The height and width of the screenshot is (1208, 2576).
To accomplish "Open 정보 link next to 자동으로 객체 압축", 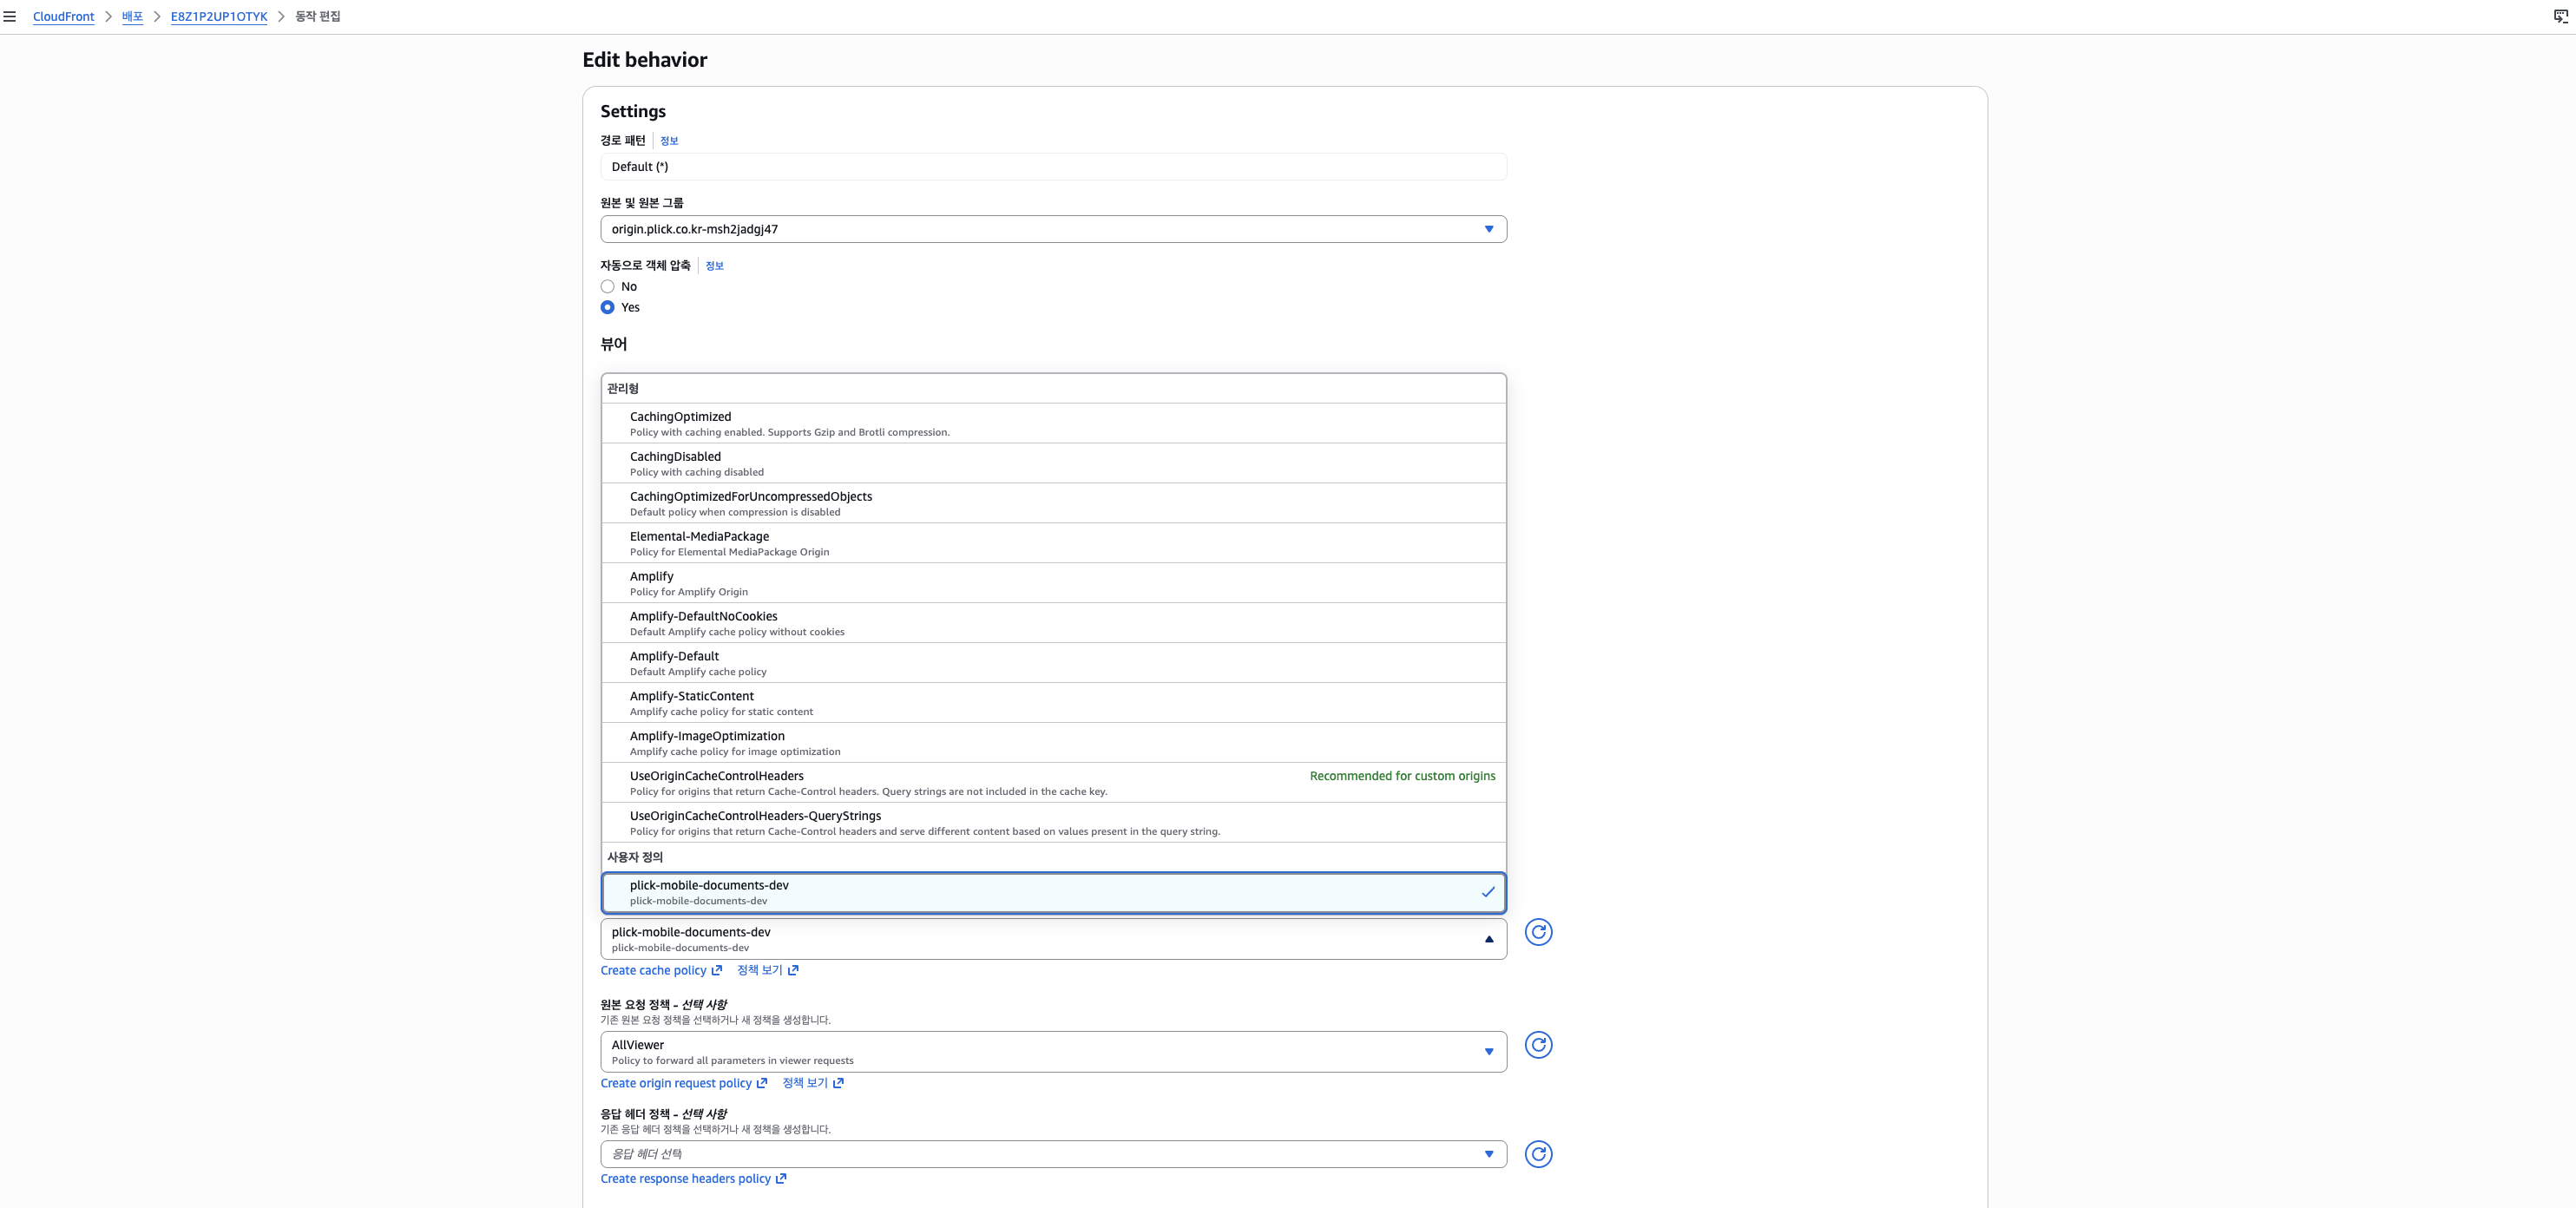I will [x=714, y=266].
